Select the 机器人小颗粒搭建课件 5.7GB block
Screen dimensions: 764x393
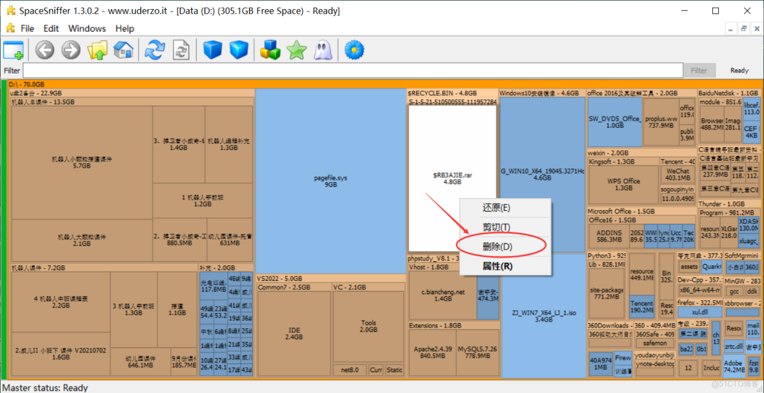point(82,163)
